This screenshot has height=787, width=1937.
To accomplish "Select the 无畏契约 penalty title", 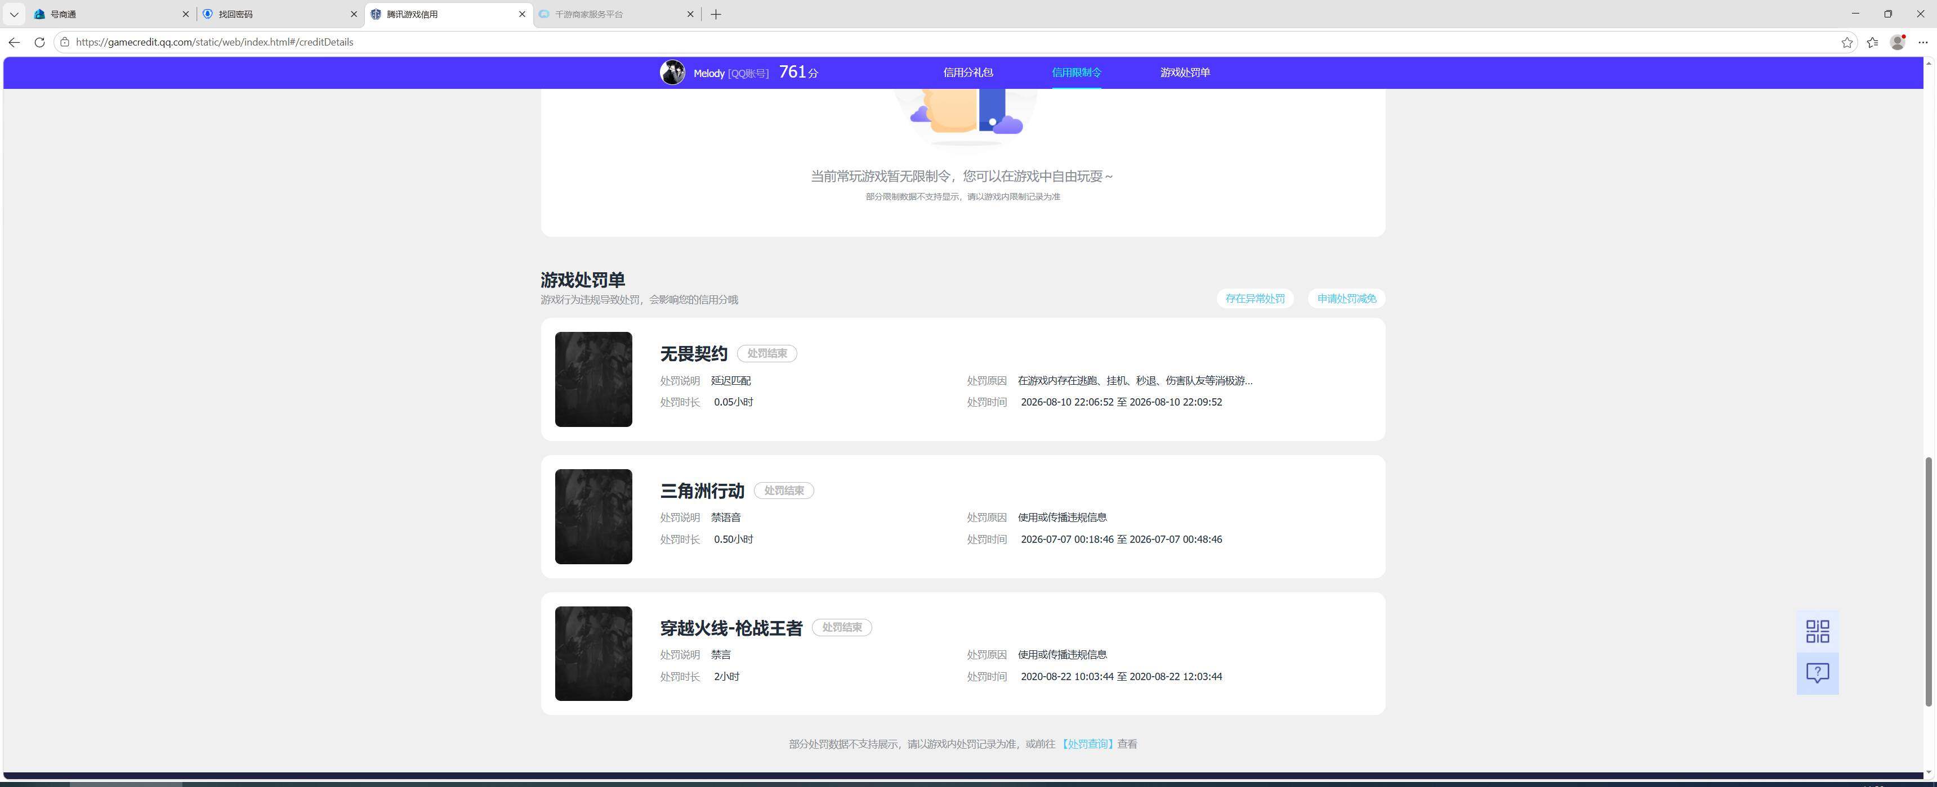I will [693, 353].
